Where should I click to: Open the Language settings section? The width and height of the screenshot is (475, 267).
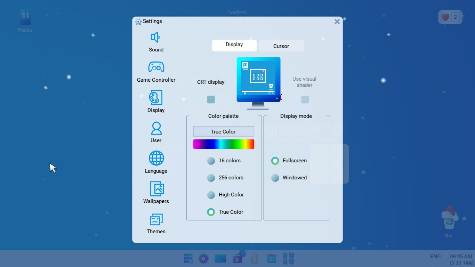[155, 162]
